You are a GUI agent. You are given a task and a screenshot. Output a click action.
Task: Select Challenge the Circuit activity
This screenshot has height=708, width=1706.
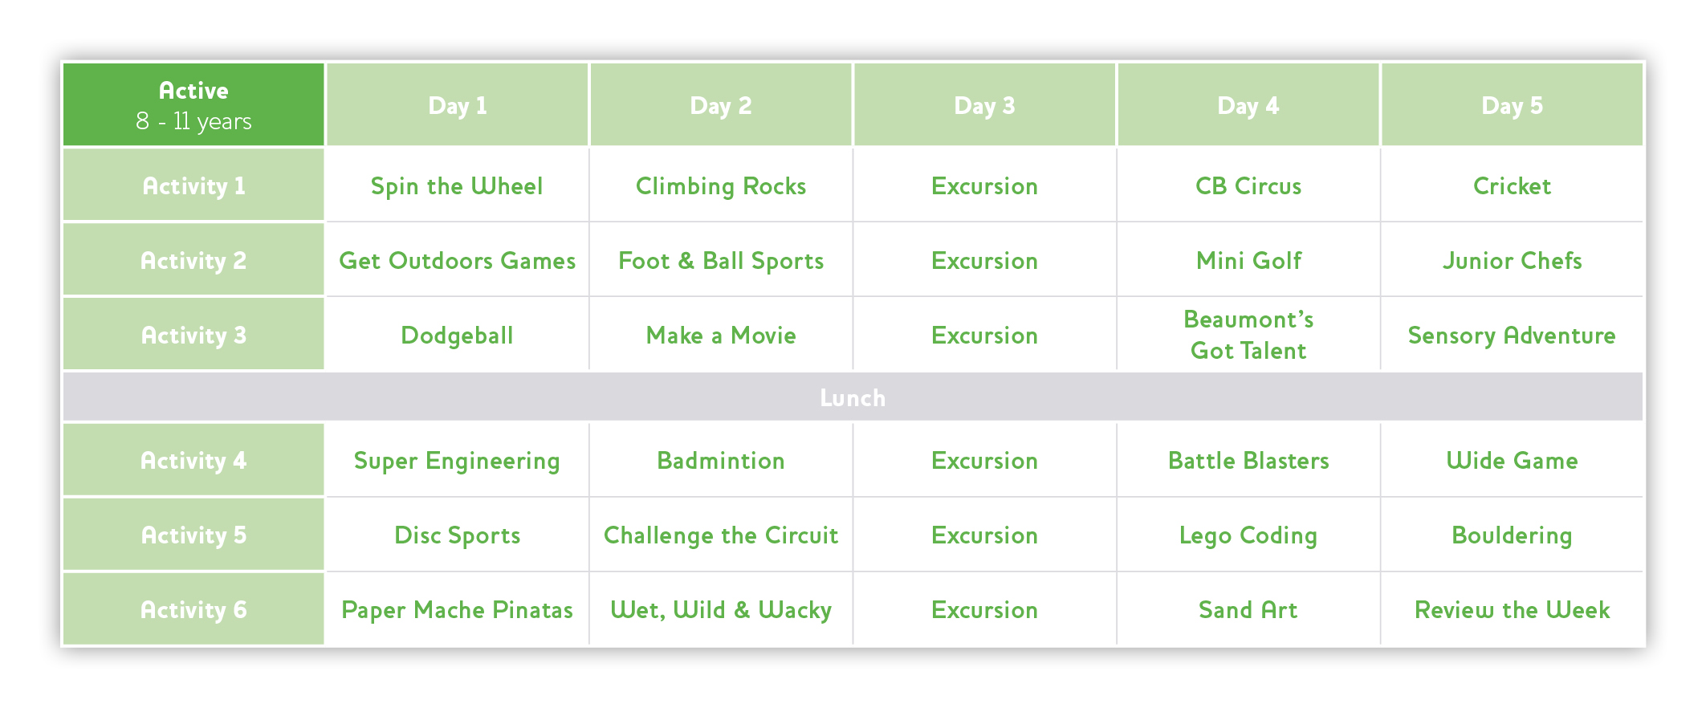coord(721,535)
